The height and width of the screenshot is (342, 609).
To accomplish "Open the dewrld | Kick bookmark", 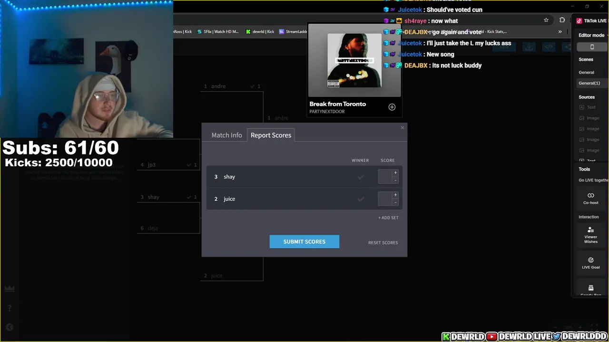I will 260,32.
